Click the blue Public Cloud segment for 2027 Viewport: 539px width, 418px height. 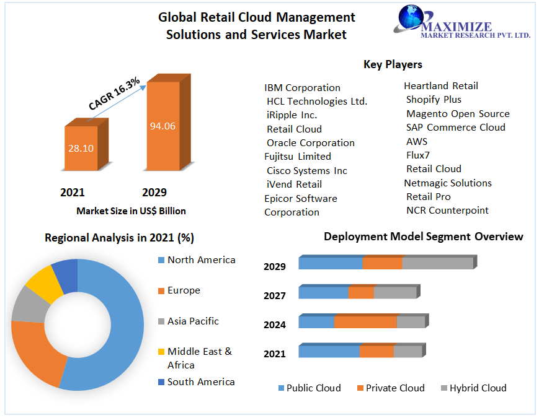[x=323, y=292]
